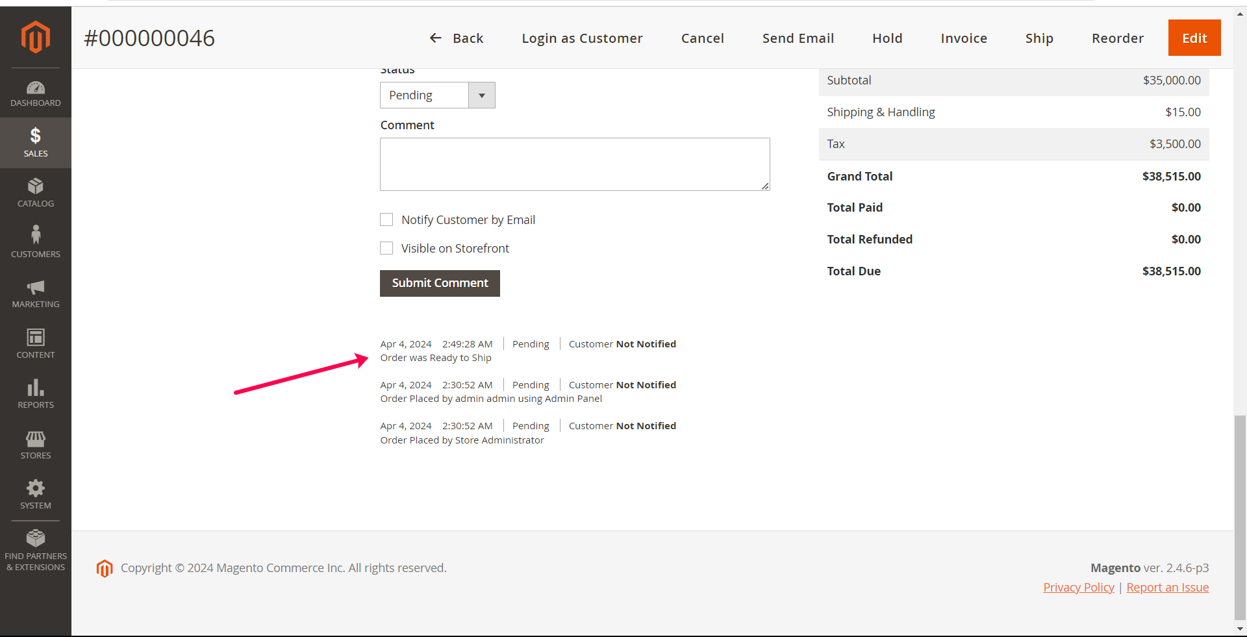Open the Report an Issue link

1167,587
